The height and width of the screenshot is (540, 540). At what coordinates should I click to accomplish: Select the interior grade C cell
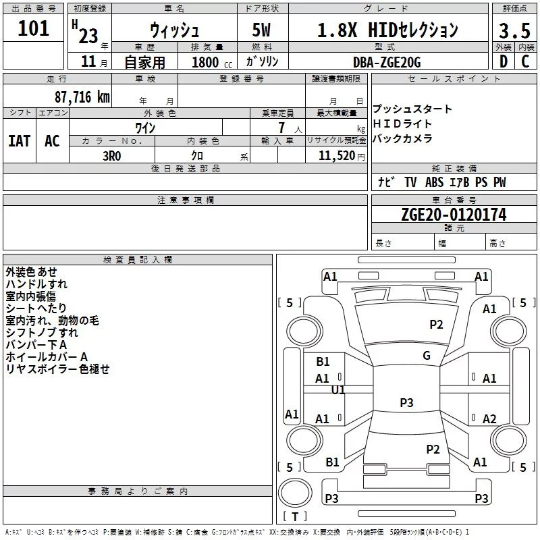526,61
